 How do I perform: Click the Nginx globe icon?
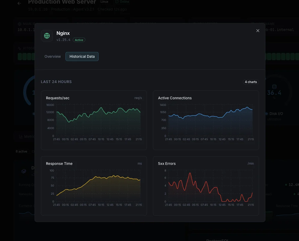click(x=47, y=36)
